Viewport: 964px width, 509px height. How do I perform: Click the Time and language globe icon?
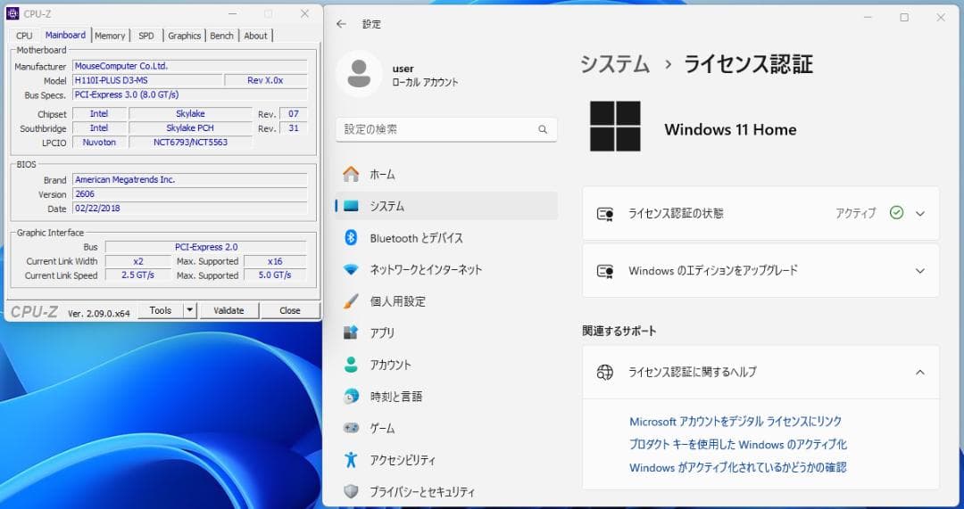pos(351,397)
